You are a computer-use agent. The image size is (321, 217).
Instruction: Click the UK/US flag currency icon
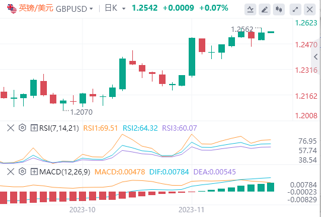pyautogui.click(x=12, y=8)
